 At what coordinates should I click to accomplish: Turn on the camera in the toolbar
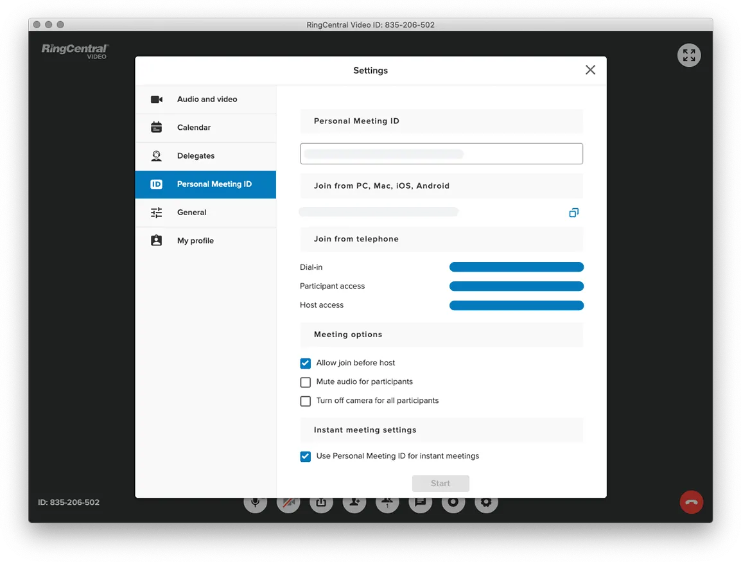tap(288, 503)
